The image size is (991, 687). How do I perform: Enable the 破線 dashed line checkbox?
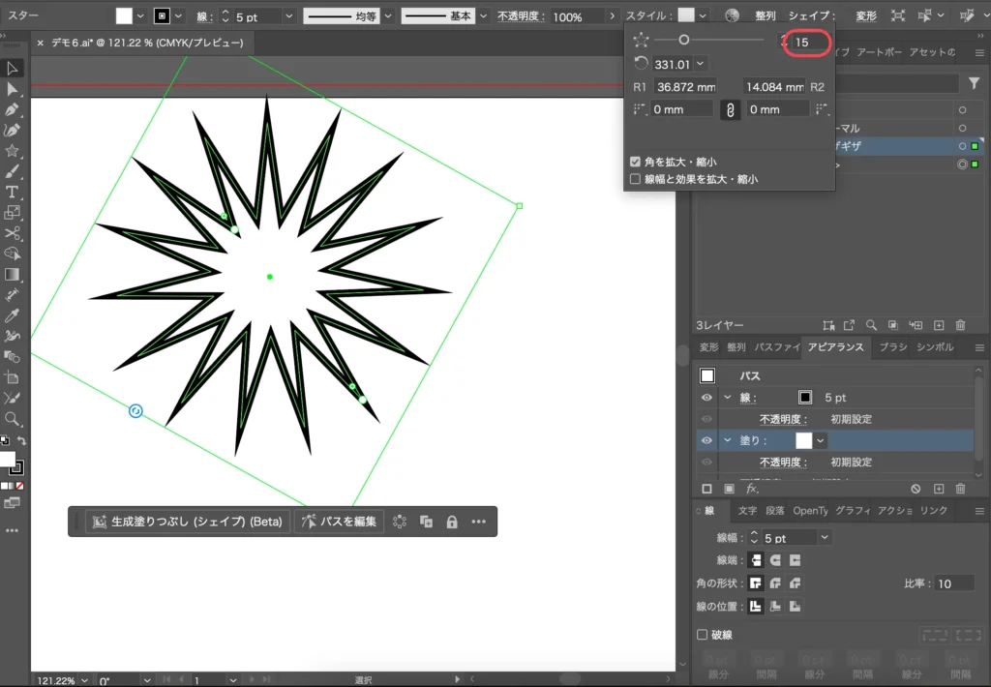704,635
